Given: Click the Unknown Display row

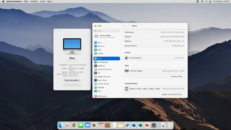Looking at the screenshot, I should (154, 71).
